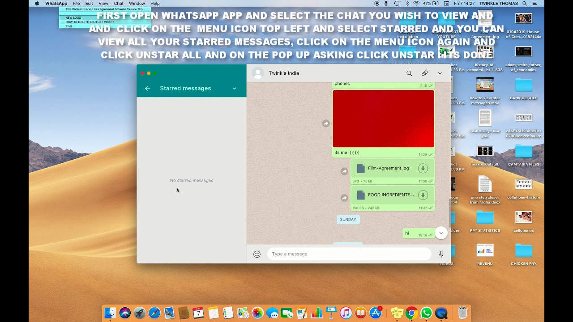Expand the chat options chevron menu
Screen dimensions: 573x322
440,73
